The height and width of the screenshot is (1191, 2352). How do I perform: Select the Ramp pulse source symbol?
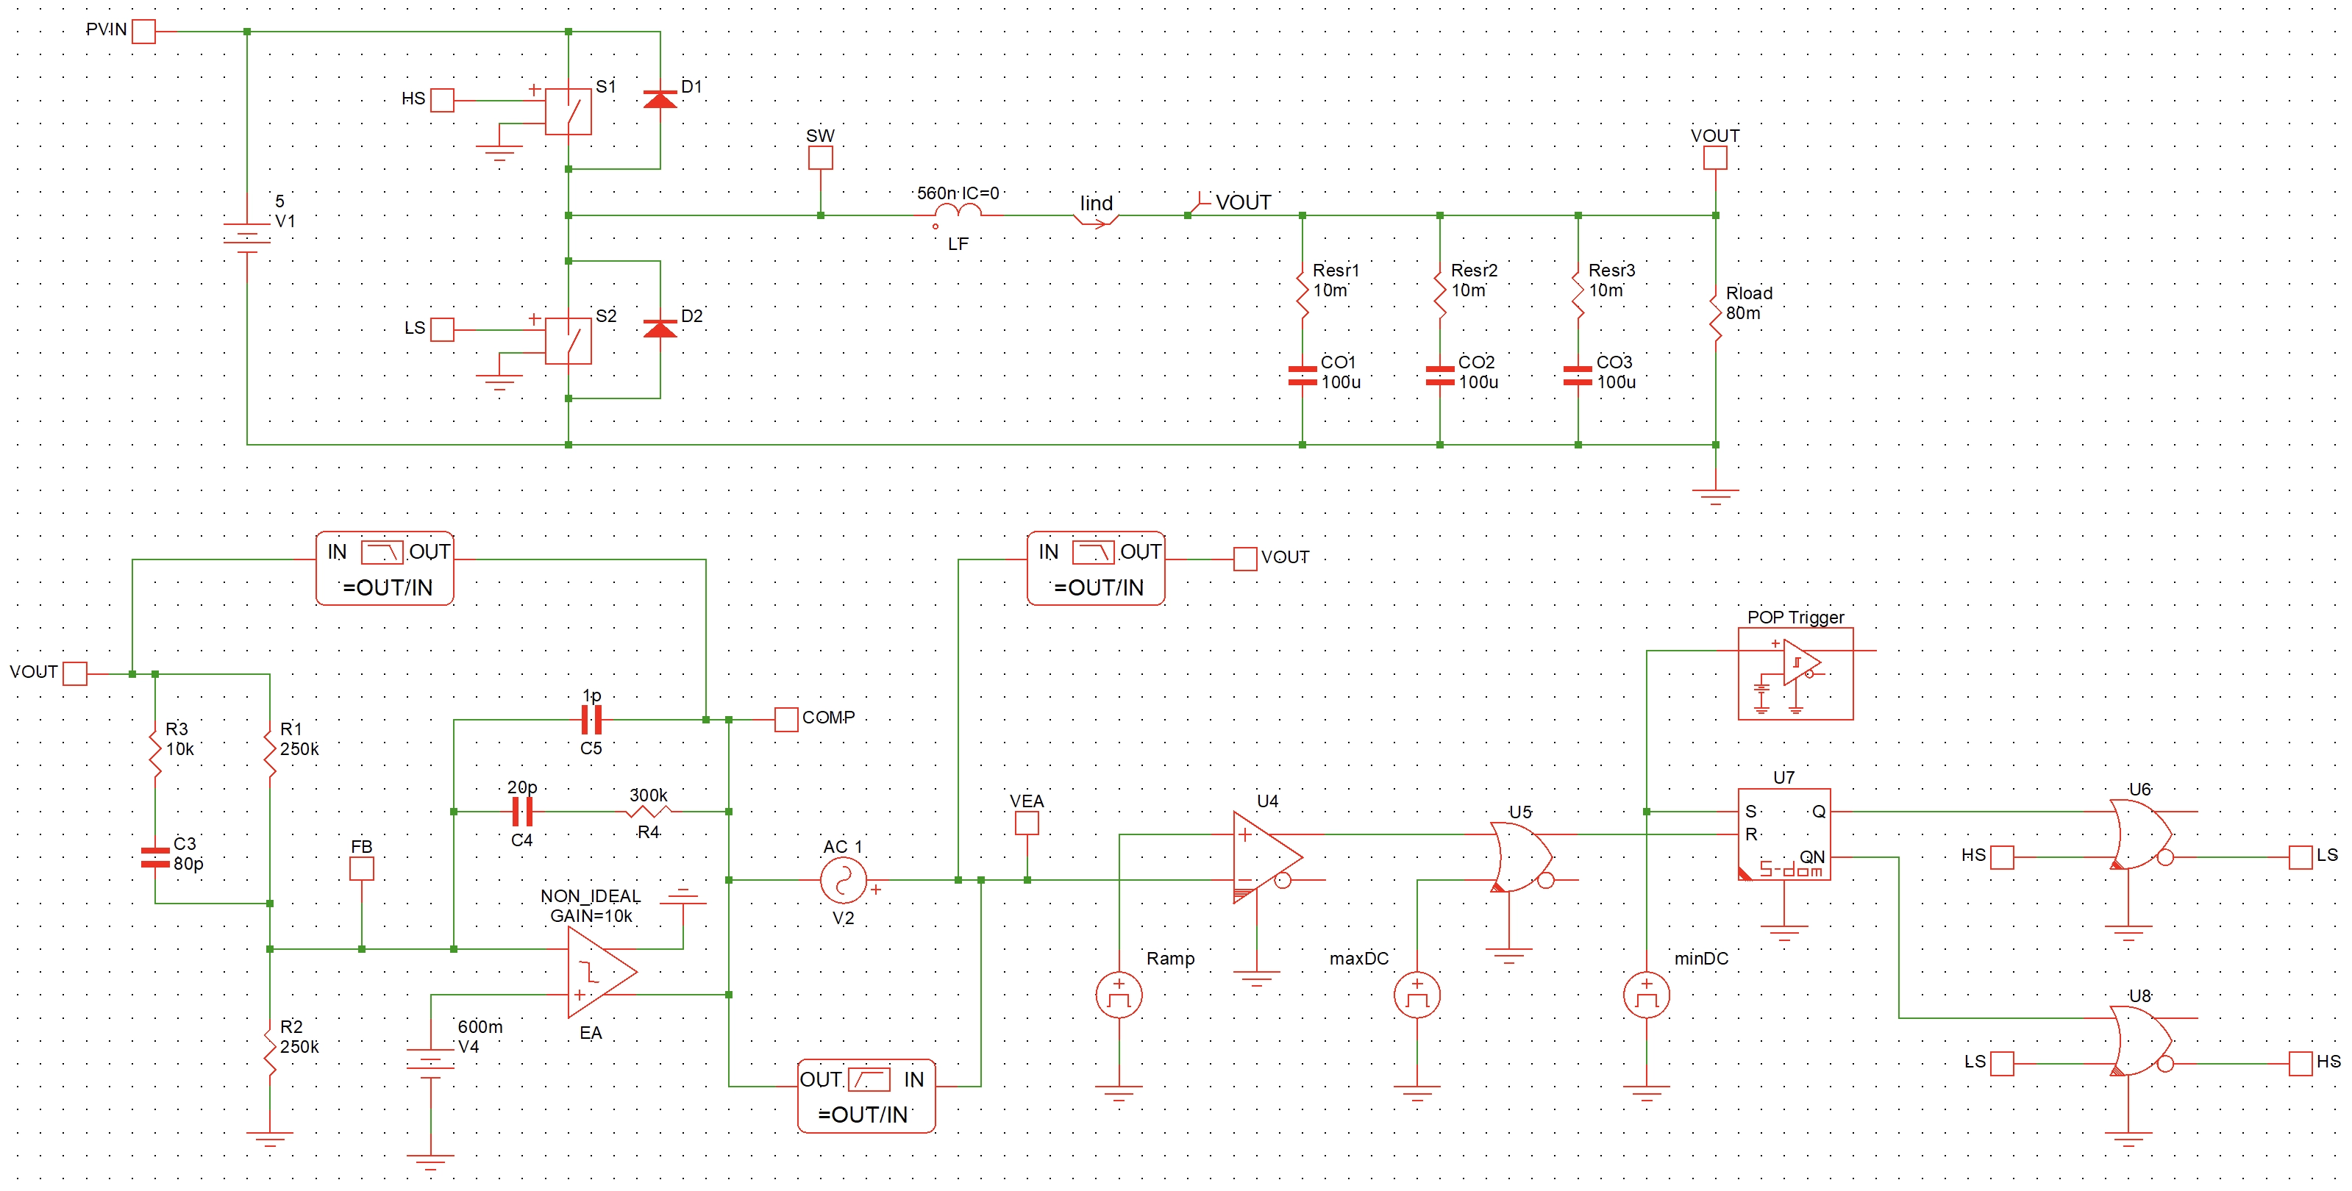point(1119,995)
